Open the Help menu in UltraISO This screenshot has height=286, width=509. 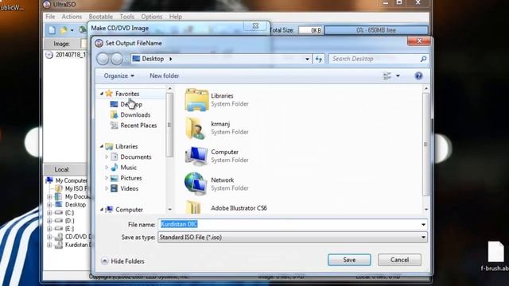[x=175, y=17]
